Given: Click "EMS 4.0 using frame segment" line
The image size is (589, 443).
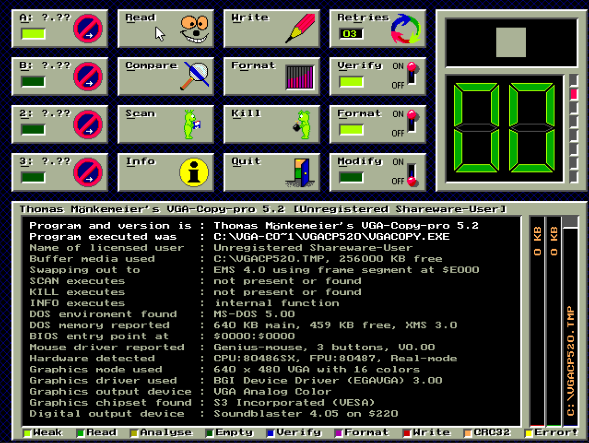Looking at the screenshot, I should 346,270.
